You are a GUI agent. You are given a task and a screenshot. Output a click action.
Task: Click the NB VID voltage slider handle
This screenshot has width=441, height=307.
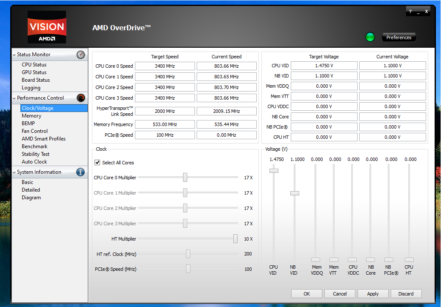point(295,193)
